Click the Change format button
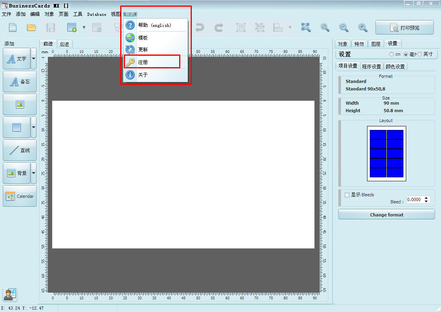Screen dimensions: 441x312 [386, 214]
